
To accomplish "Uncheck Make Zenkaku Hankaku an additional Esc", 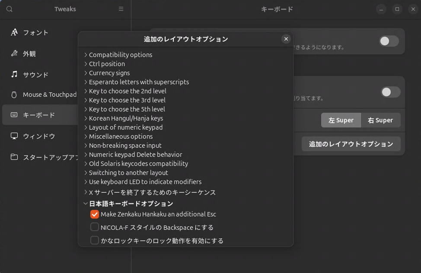I will pyautogui.click(x=95, y=214).
